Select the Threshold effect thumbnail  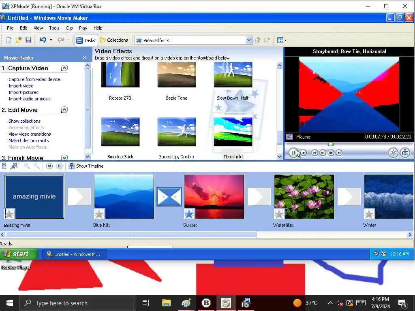[233, 132]
